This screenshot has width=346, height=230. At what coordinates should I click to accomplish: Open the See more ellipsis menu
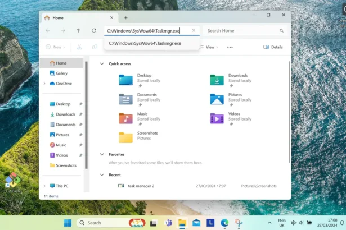pyautogui.click(x=230, y=47)
